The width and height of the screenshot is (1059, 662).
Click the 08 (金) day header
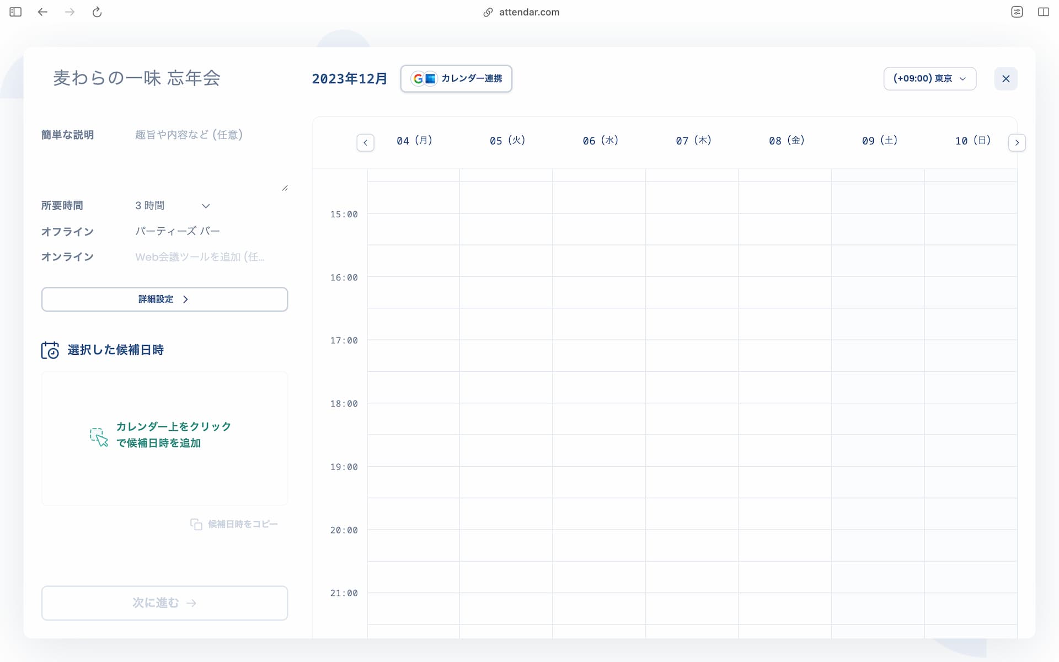point(787,141)
